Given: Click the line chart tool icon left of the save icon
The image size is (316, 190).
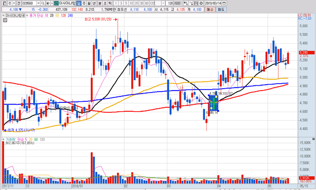Looking at the screenshot, I should coord(191,3).
